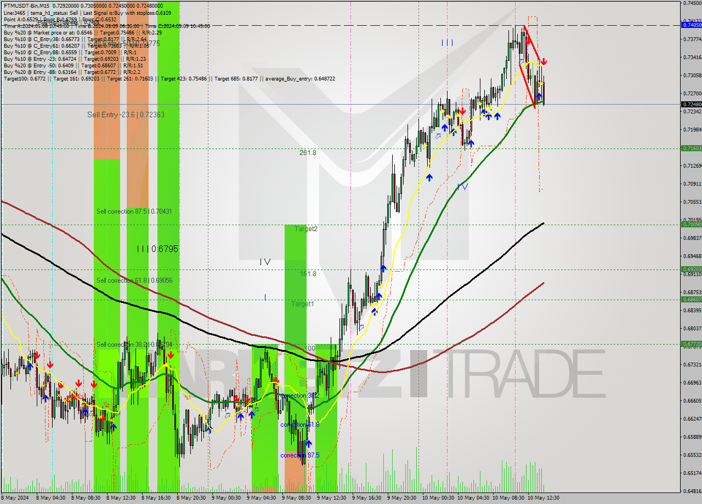The image size is (702, 504).
Task: Click the 9 May 16:30 time label
Action: (366, 498)
